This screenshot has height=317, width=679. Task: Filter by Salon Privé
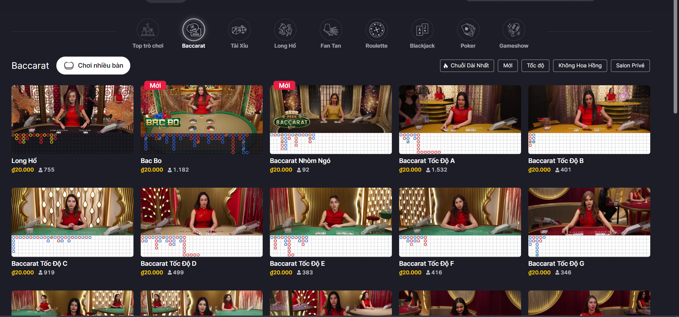(630, 66)
